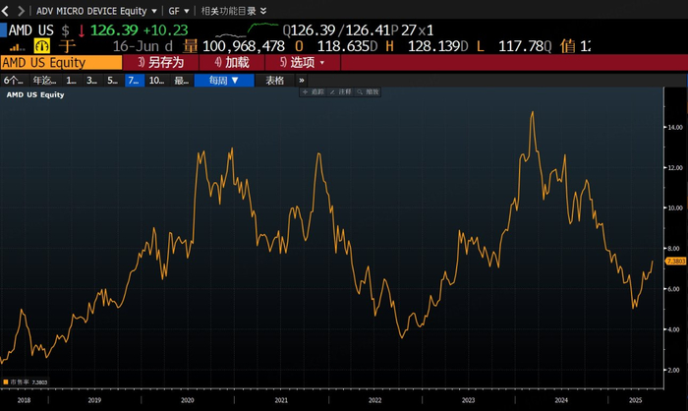The width and height of the screenshot is (688, 411).
Task: Click the 市售率 legend color swatch
Action: [6, 382]
